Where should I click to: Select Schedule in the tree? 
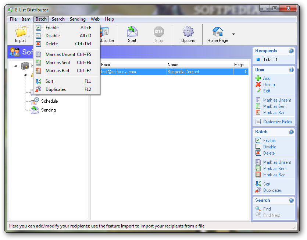pyautogui.click(x=50, y=101)
